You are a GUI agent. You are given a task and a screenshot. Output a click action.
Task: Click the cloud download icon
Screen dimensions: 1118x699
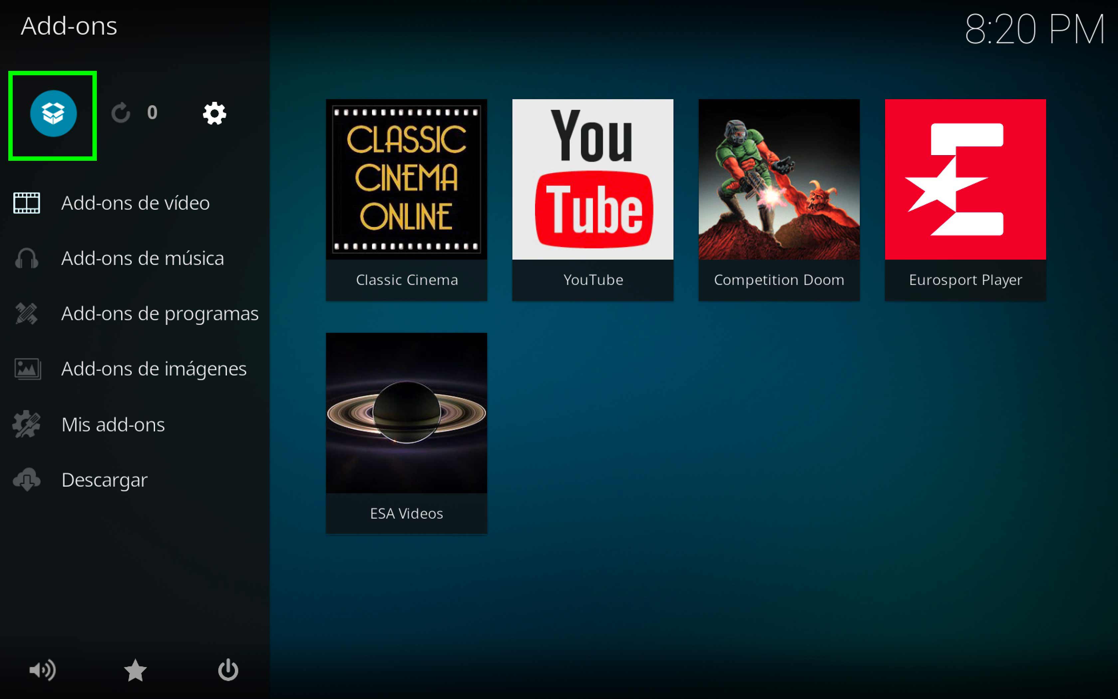tap(26, 479)
